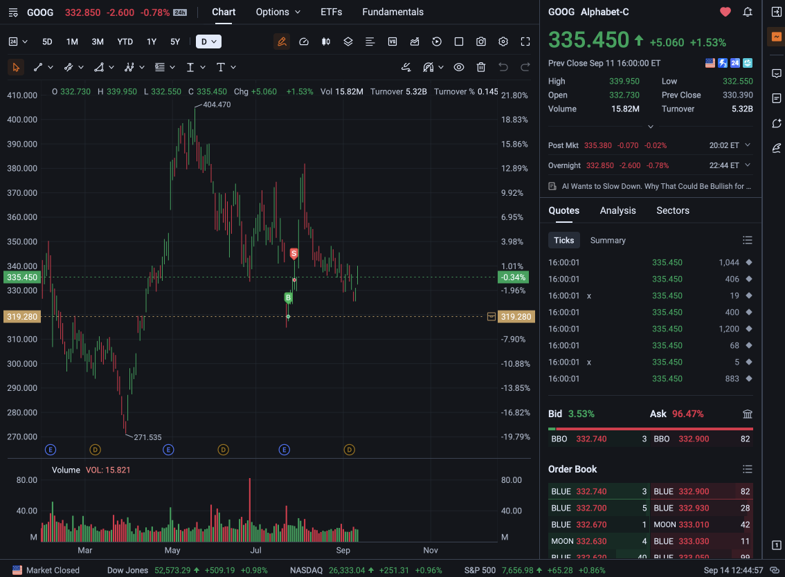The width and height of the screenshot is (785, 577).
Task: Select the channel drawing tool
Action: 69,67
